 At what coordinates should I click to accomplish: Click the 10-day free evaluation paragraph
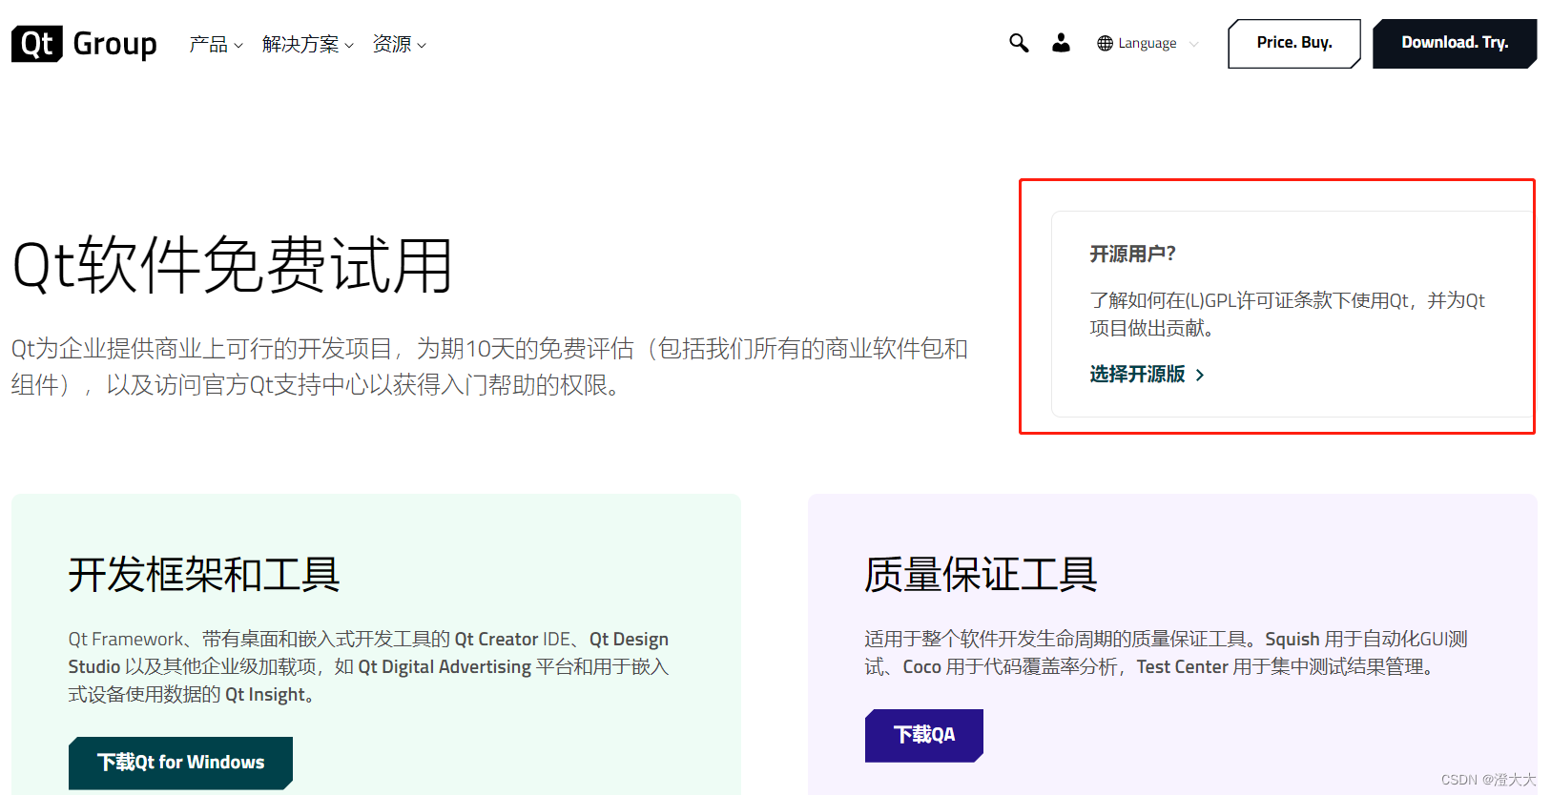click(x=489, y=366)
